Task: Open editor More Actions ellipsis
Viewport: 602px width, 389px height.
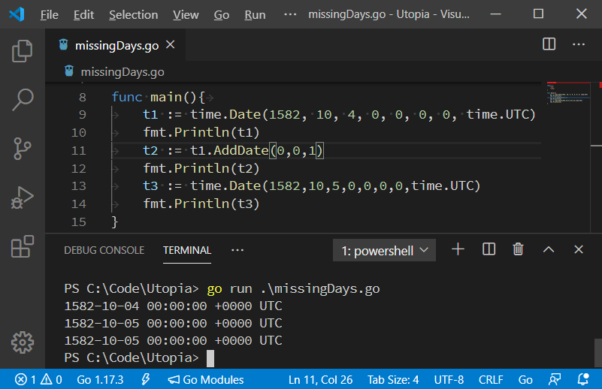Action: pos(579,44)
